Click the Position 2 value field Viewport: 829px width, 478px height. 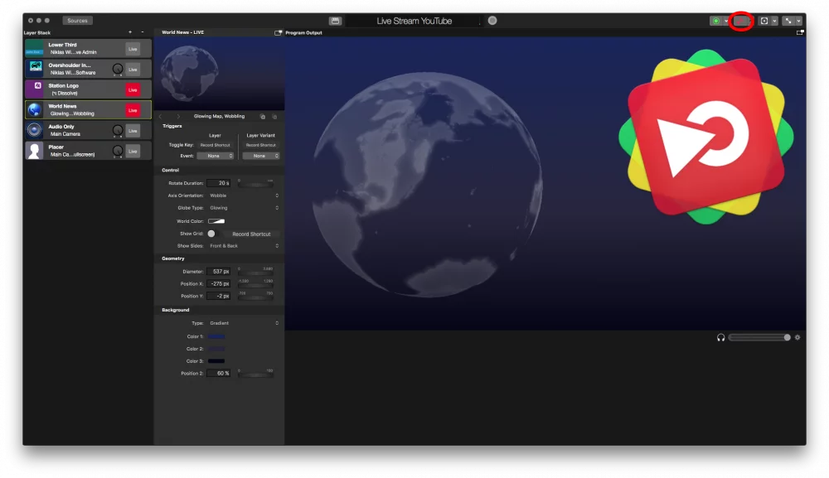click(218, 373)
